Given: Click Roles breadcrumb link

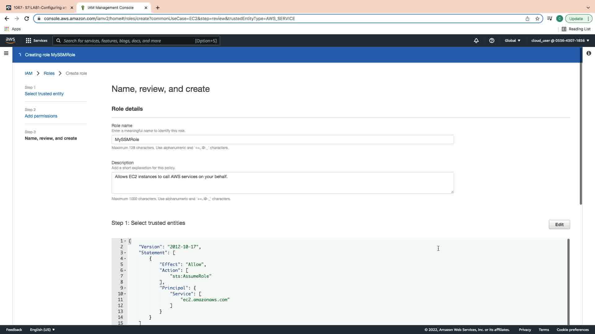Looking at the screenshot, I should coord(49,73).
